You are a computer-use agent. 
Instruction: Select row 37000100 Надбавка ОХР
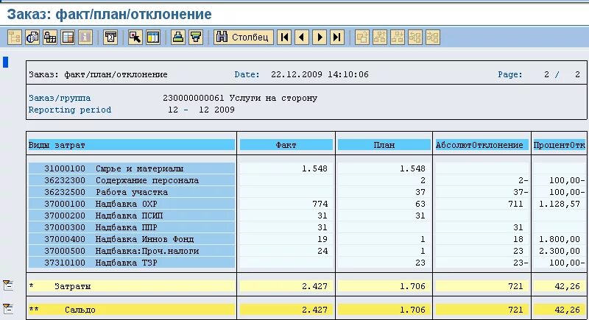[x=132, y=204]
